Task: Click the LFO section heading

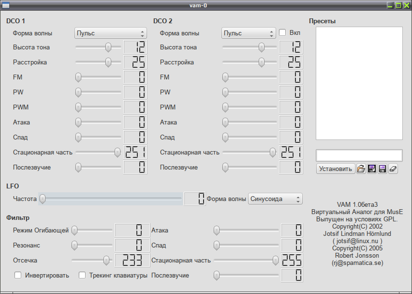Action: point(13,186)
